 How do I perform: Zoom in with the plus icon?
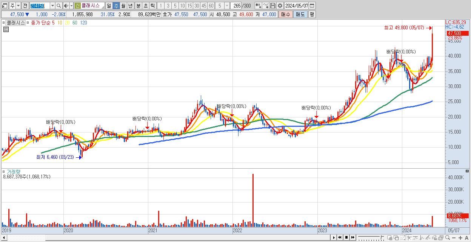[x=460, y=238]
